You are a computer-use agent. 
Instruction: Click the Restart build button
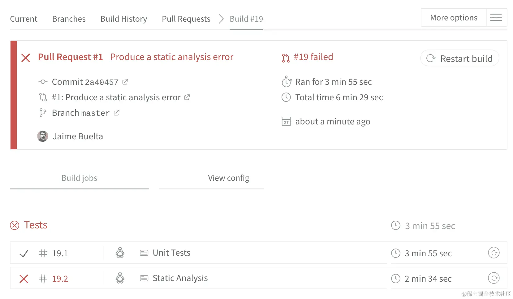click(460, 58)
